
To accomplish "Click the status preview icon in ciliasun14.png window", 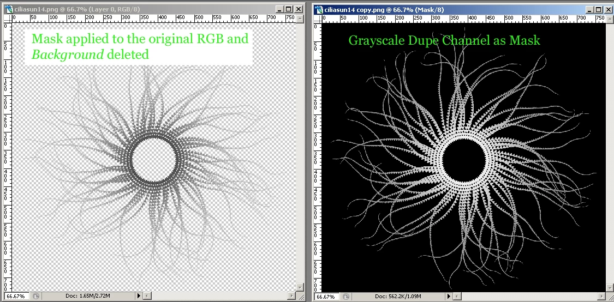I will pyautogui.click(x=35, y=296).
